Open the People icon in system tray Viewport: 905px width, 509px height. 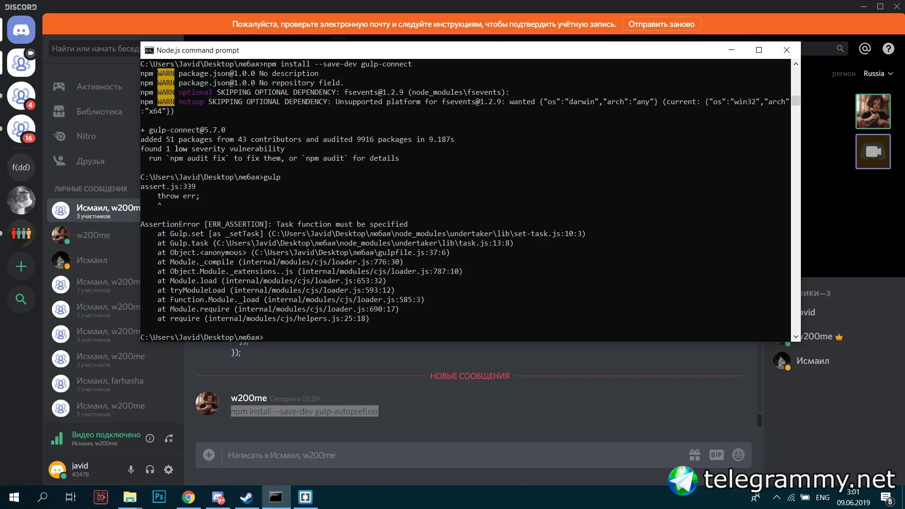coord(756,497)
